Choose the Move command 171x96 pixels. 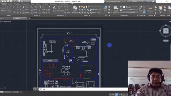pyautogui.click(x=26, y=7)
